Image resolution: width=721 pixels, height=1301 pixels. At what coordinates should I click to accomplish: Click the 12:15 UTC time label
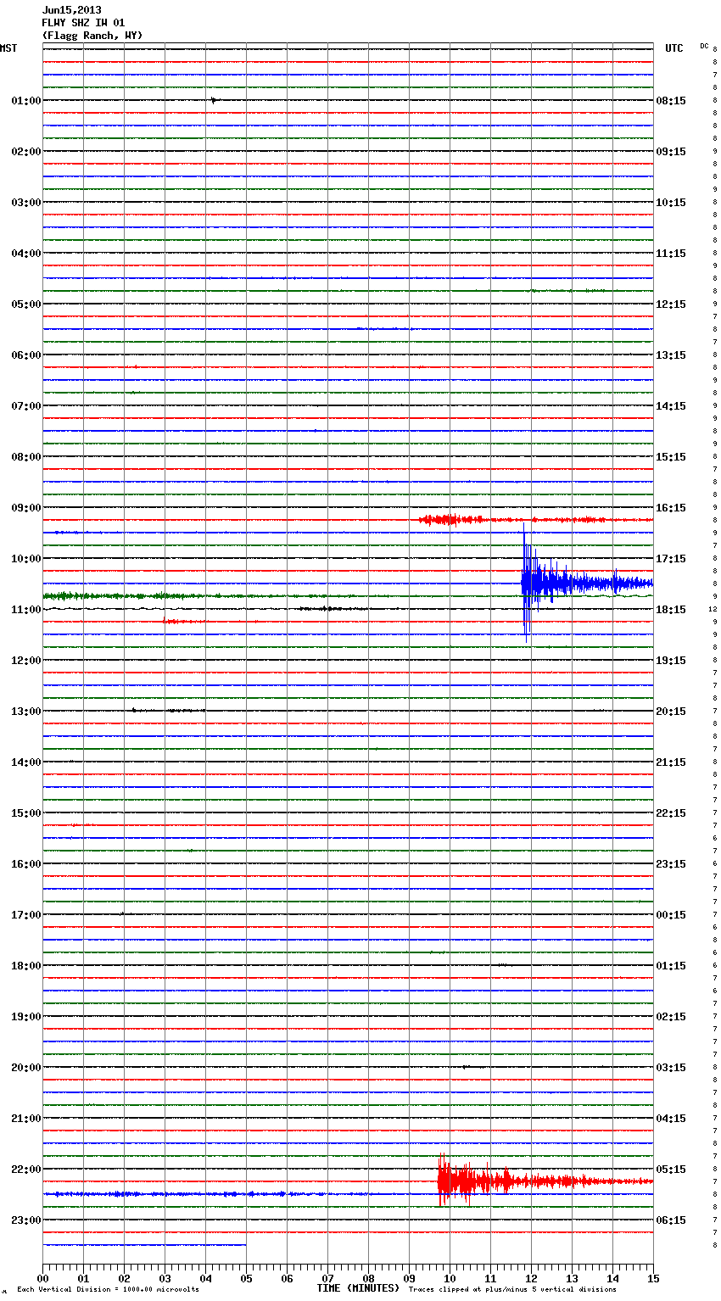(x=671, y=304)
